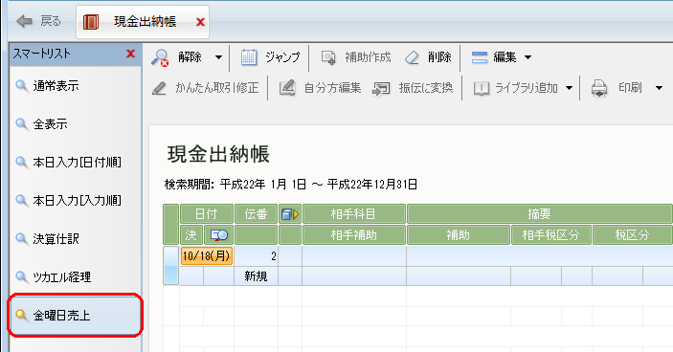This screenshot has height=352, width=673.
Task: Click the ジャンプ calendar icon
Action: (x=249, y=57)
